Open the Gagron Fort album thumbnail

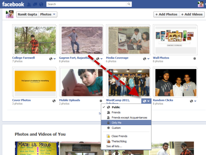coord(82,40)
